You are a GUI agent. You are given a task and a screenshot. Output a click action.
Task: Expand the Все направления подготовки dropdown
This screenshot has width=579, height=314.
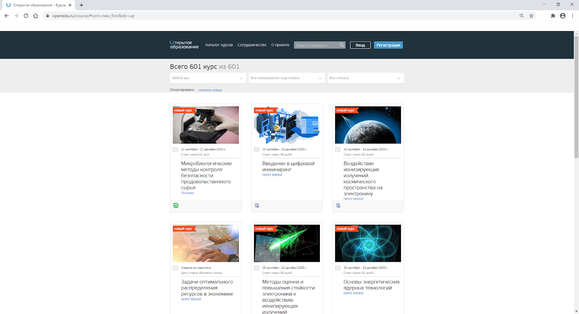[286, 78]
